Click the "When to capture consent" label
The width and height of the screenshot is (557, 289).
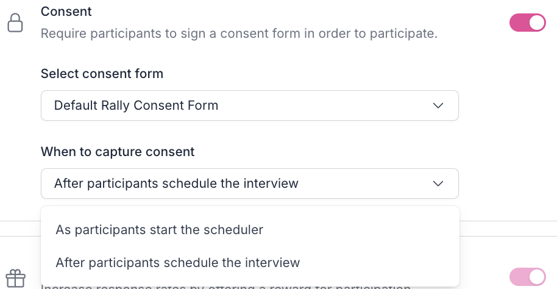tap(118, 152)
